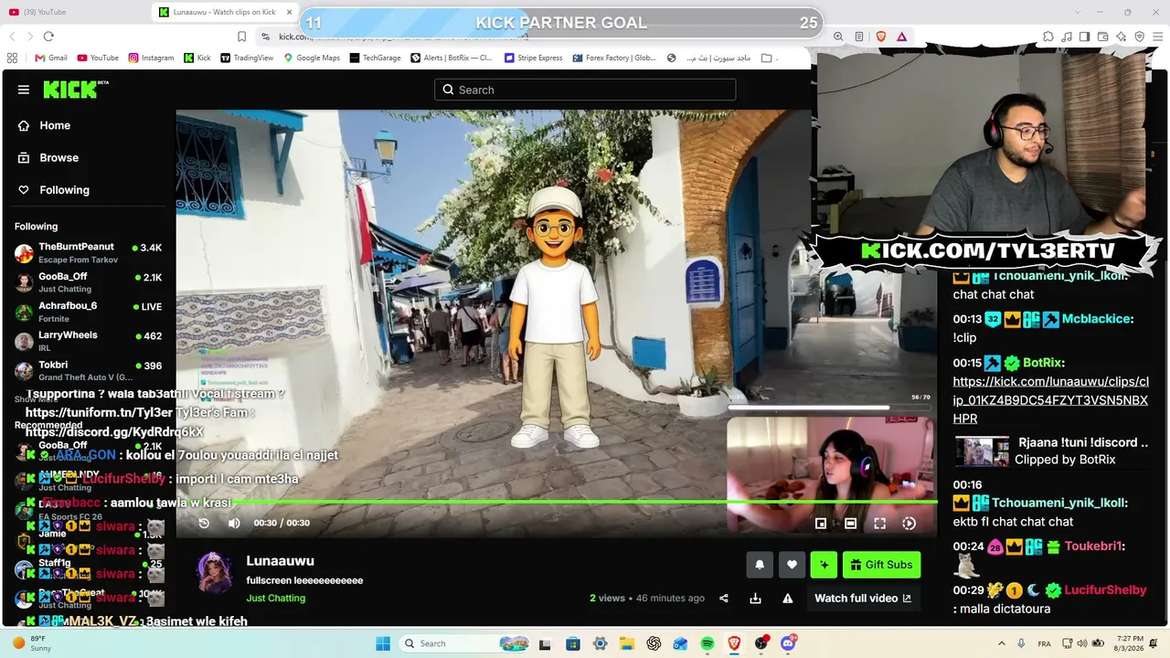Viewport: 1170px width, 658px height.
Task: Open the LarryWheels followed channel
Action: [89, 341]
